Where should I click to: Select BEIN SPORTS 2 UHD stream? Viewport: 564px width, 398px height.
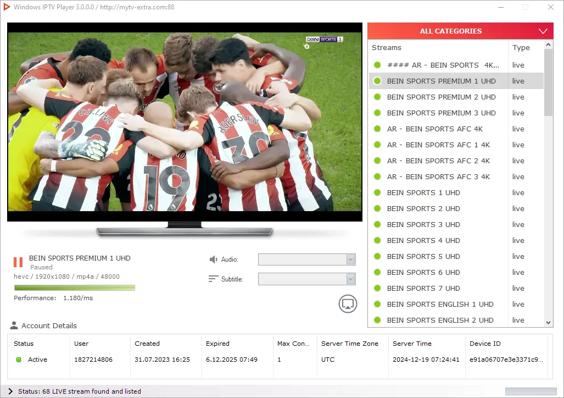tap(456, 208)
